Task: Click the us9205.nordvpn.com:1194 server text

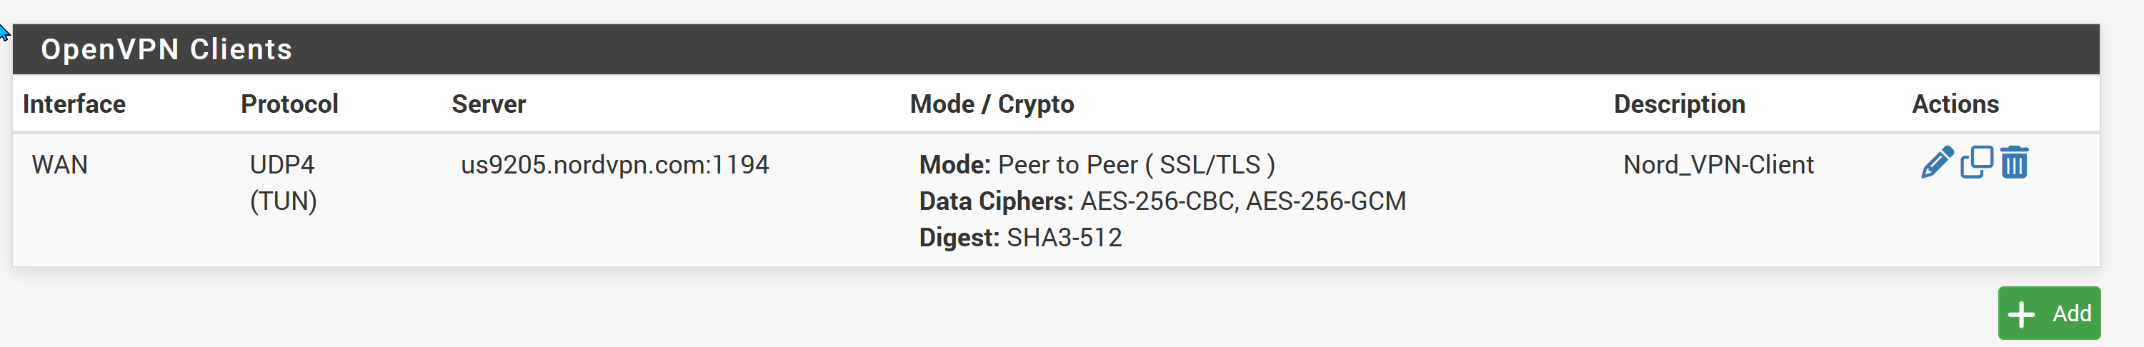Action: point(615,165)
